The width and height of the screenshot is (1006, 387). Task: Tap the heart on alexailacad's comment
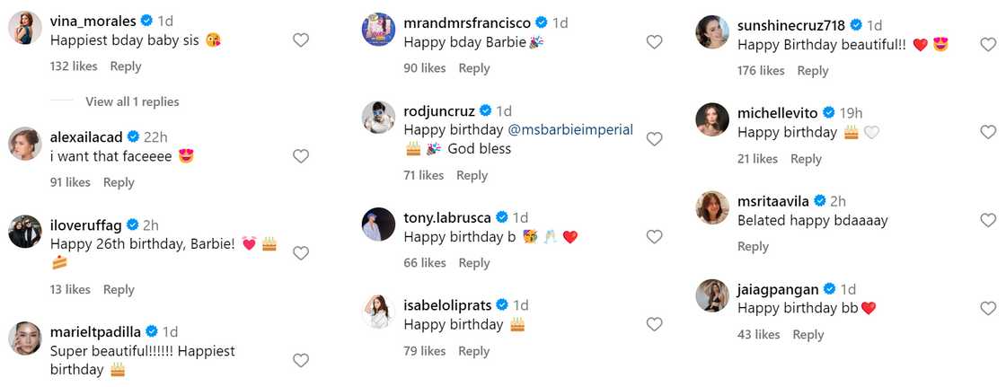click(301, 156)
